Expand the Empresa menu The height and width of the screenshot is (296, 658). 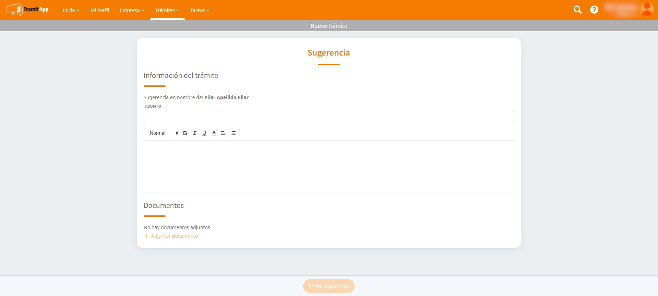(132, 10)
